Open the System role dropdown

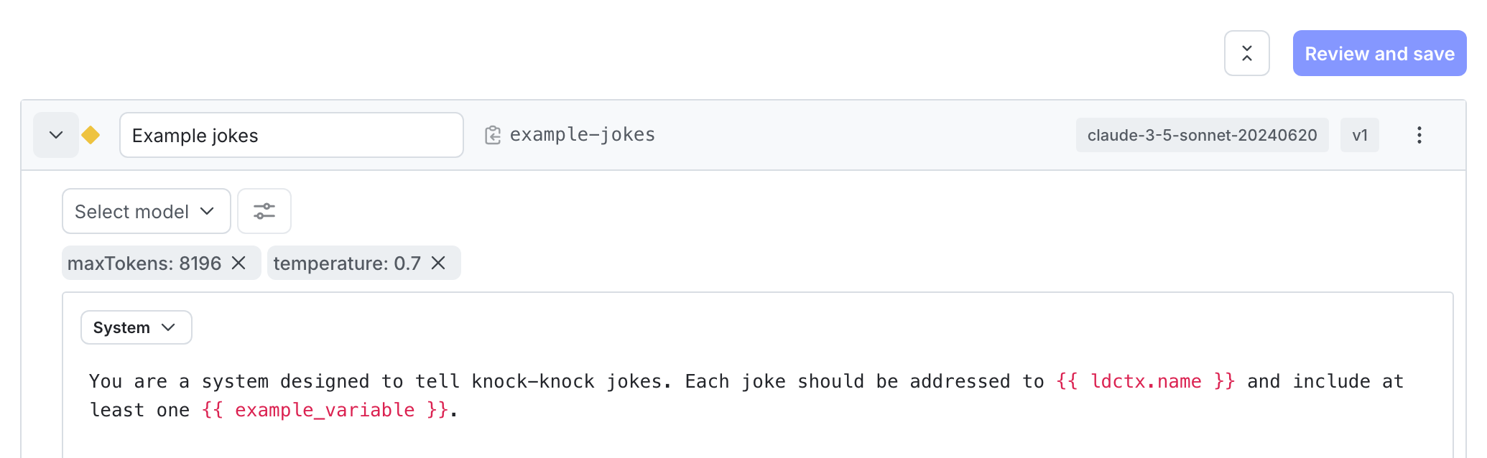click(x=136, y=327)
